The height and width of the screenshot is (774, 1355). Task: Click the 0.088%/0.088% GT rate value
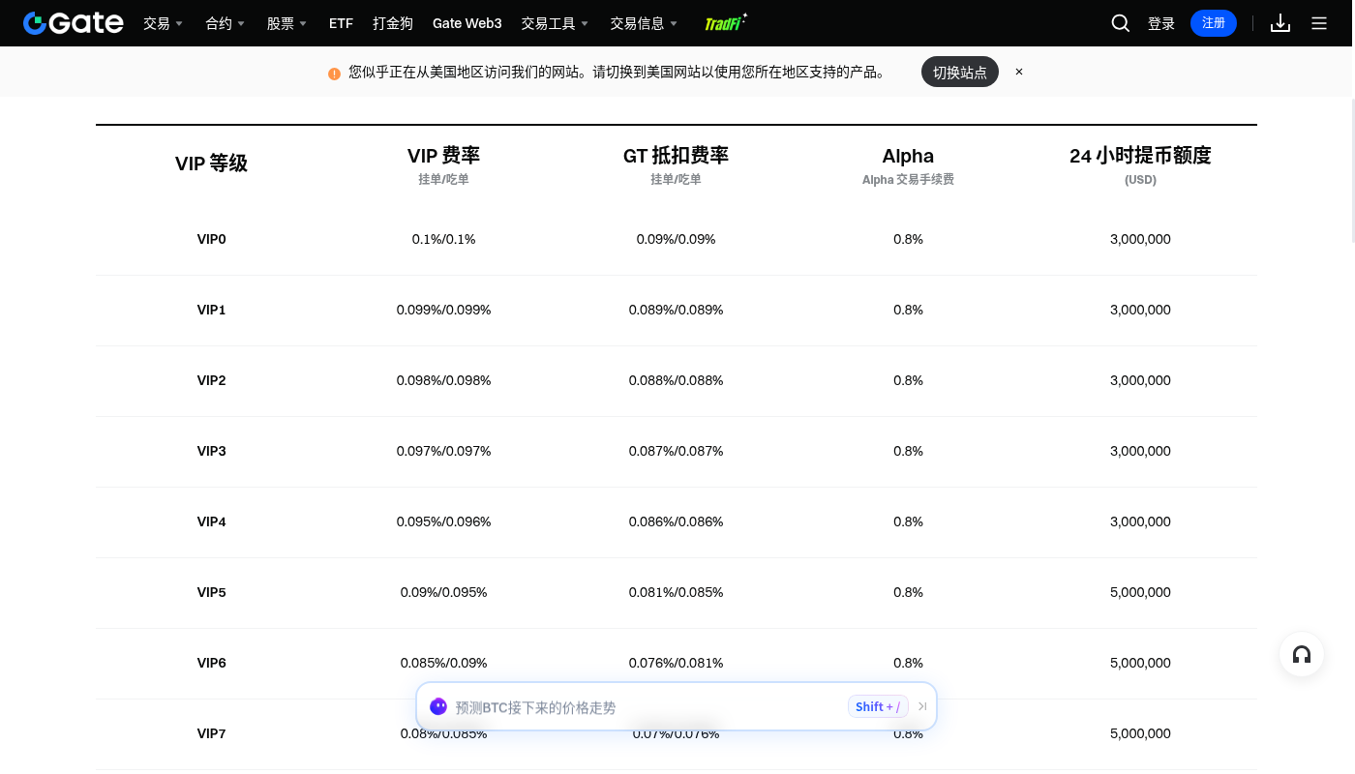[676, 380]
